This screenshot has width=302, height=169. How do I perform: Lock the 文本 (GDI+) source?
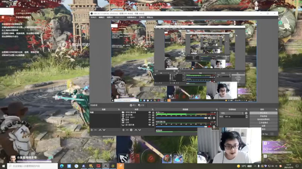coord(153,117)
